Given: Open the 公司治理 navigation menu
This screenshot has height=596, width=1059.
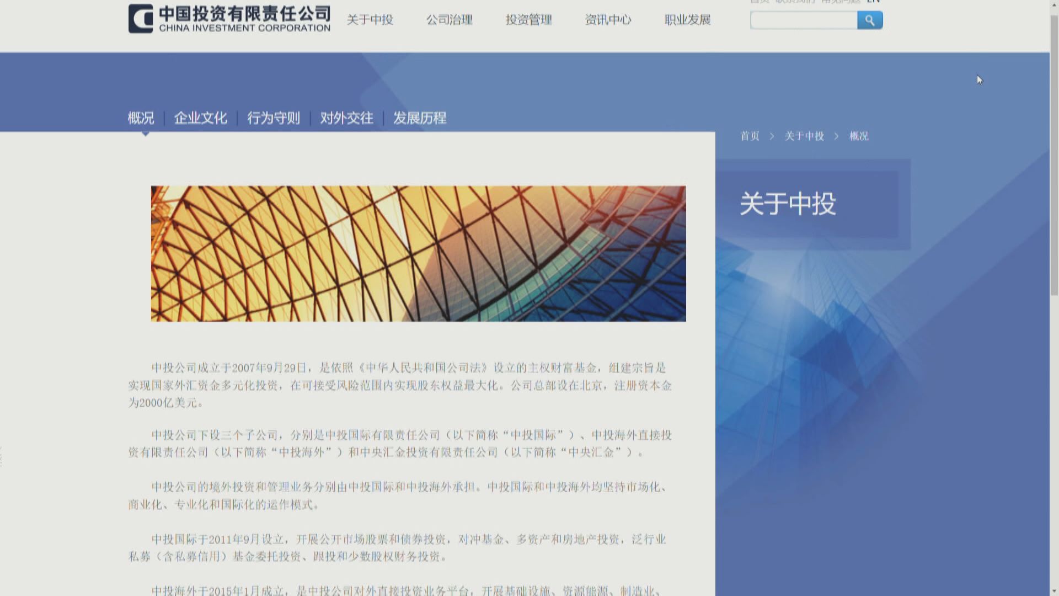Looking at the screenshot, I should [x=449, y=20].
